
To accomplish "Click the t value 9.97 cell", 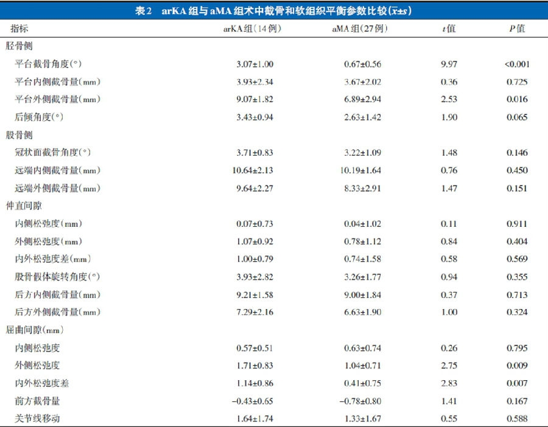I will click(449, 64).
